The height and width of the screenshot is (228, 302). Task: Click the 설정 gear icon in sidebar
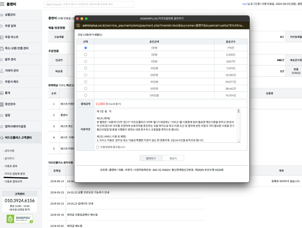[2, 115]
